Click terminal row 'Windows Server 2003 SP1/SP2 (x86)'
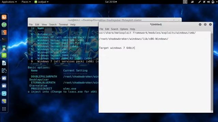 coord(61,43)
